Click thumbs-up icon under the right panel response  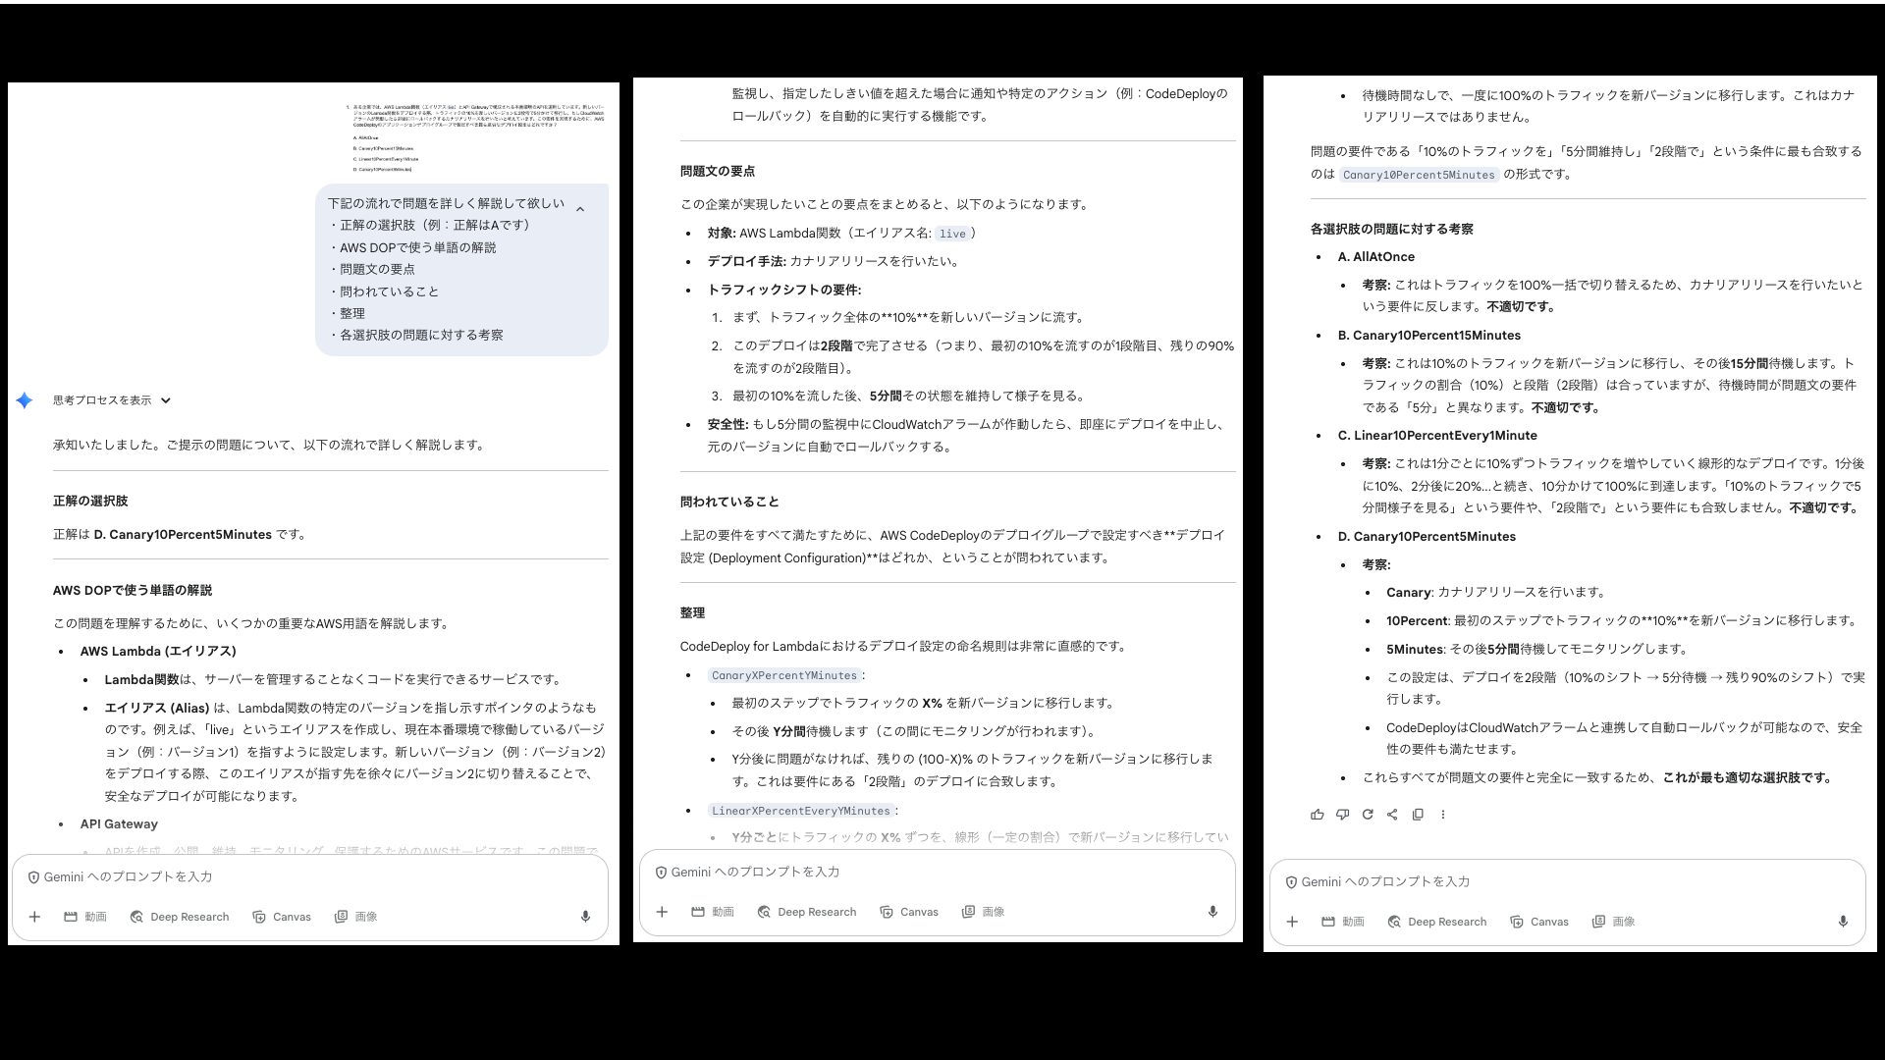pyautogui.click(x=1318, y=815)
